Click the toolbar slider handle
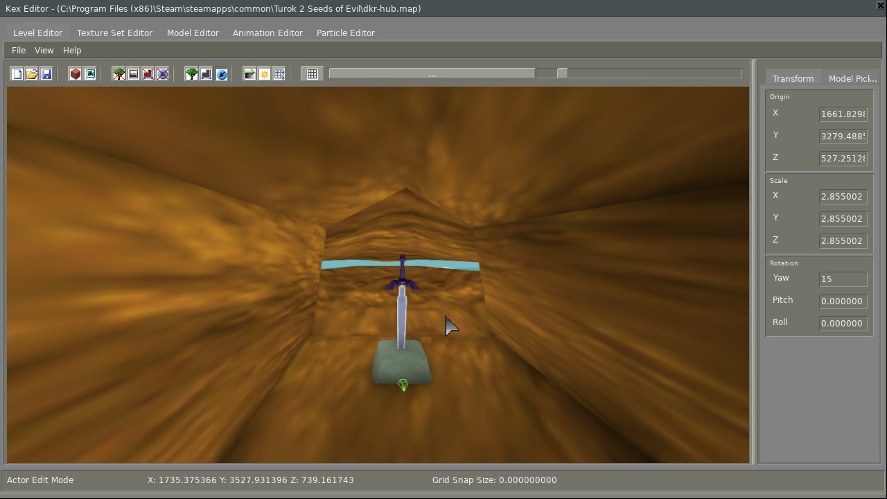The height and width of the screenshot is (499, 887). 562,73
